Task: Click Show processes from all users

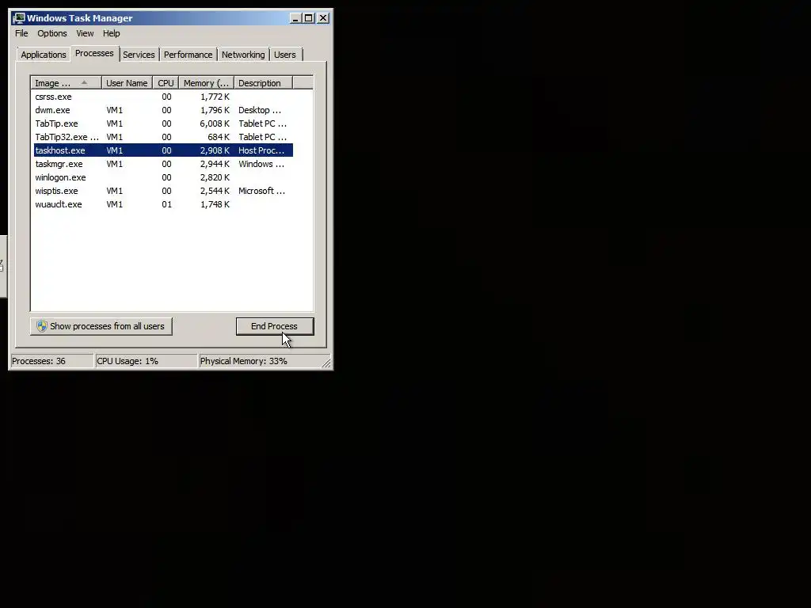Action: coord(101,326)
